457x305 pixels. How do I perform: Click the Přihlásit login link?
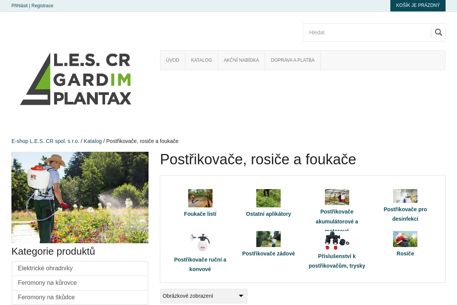[19, 6]
